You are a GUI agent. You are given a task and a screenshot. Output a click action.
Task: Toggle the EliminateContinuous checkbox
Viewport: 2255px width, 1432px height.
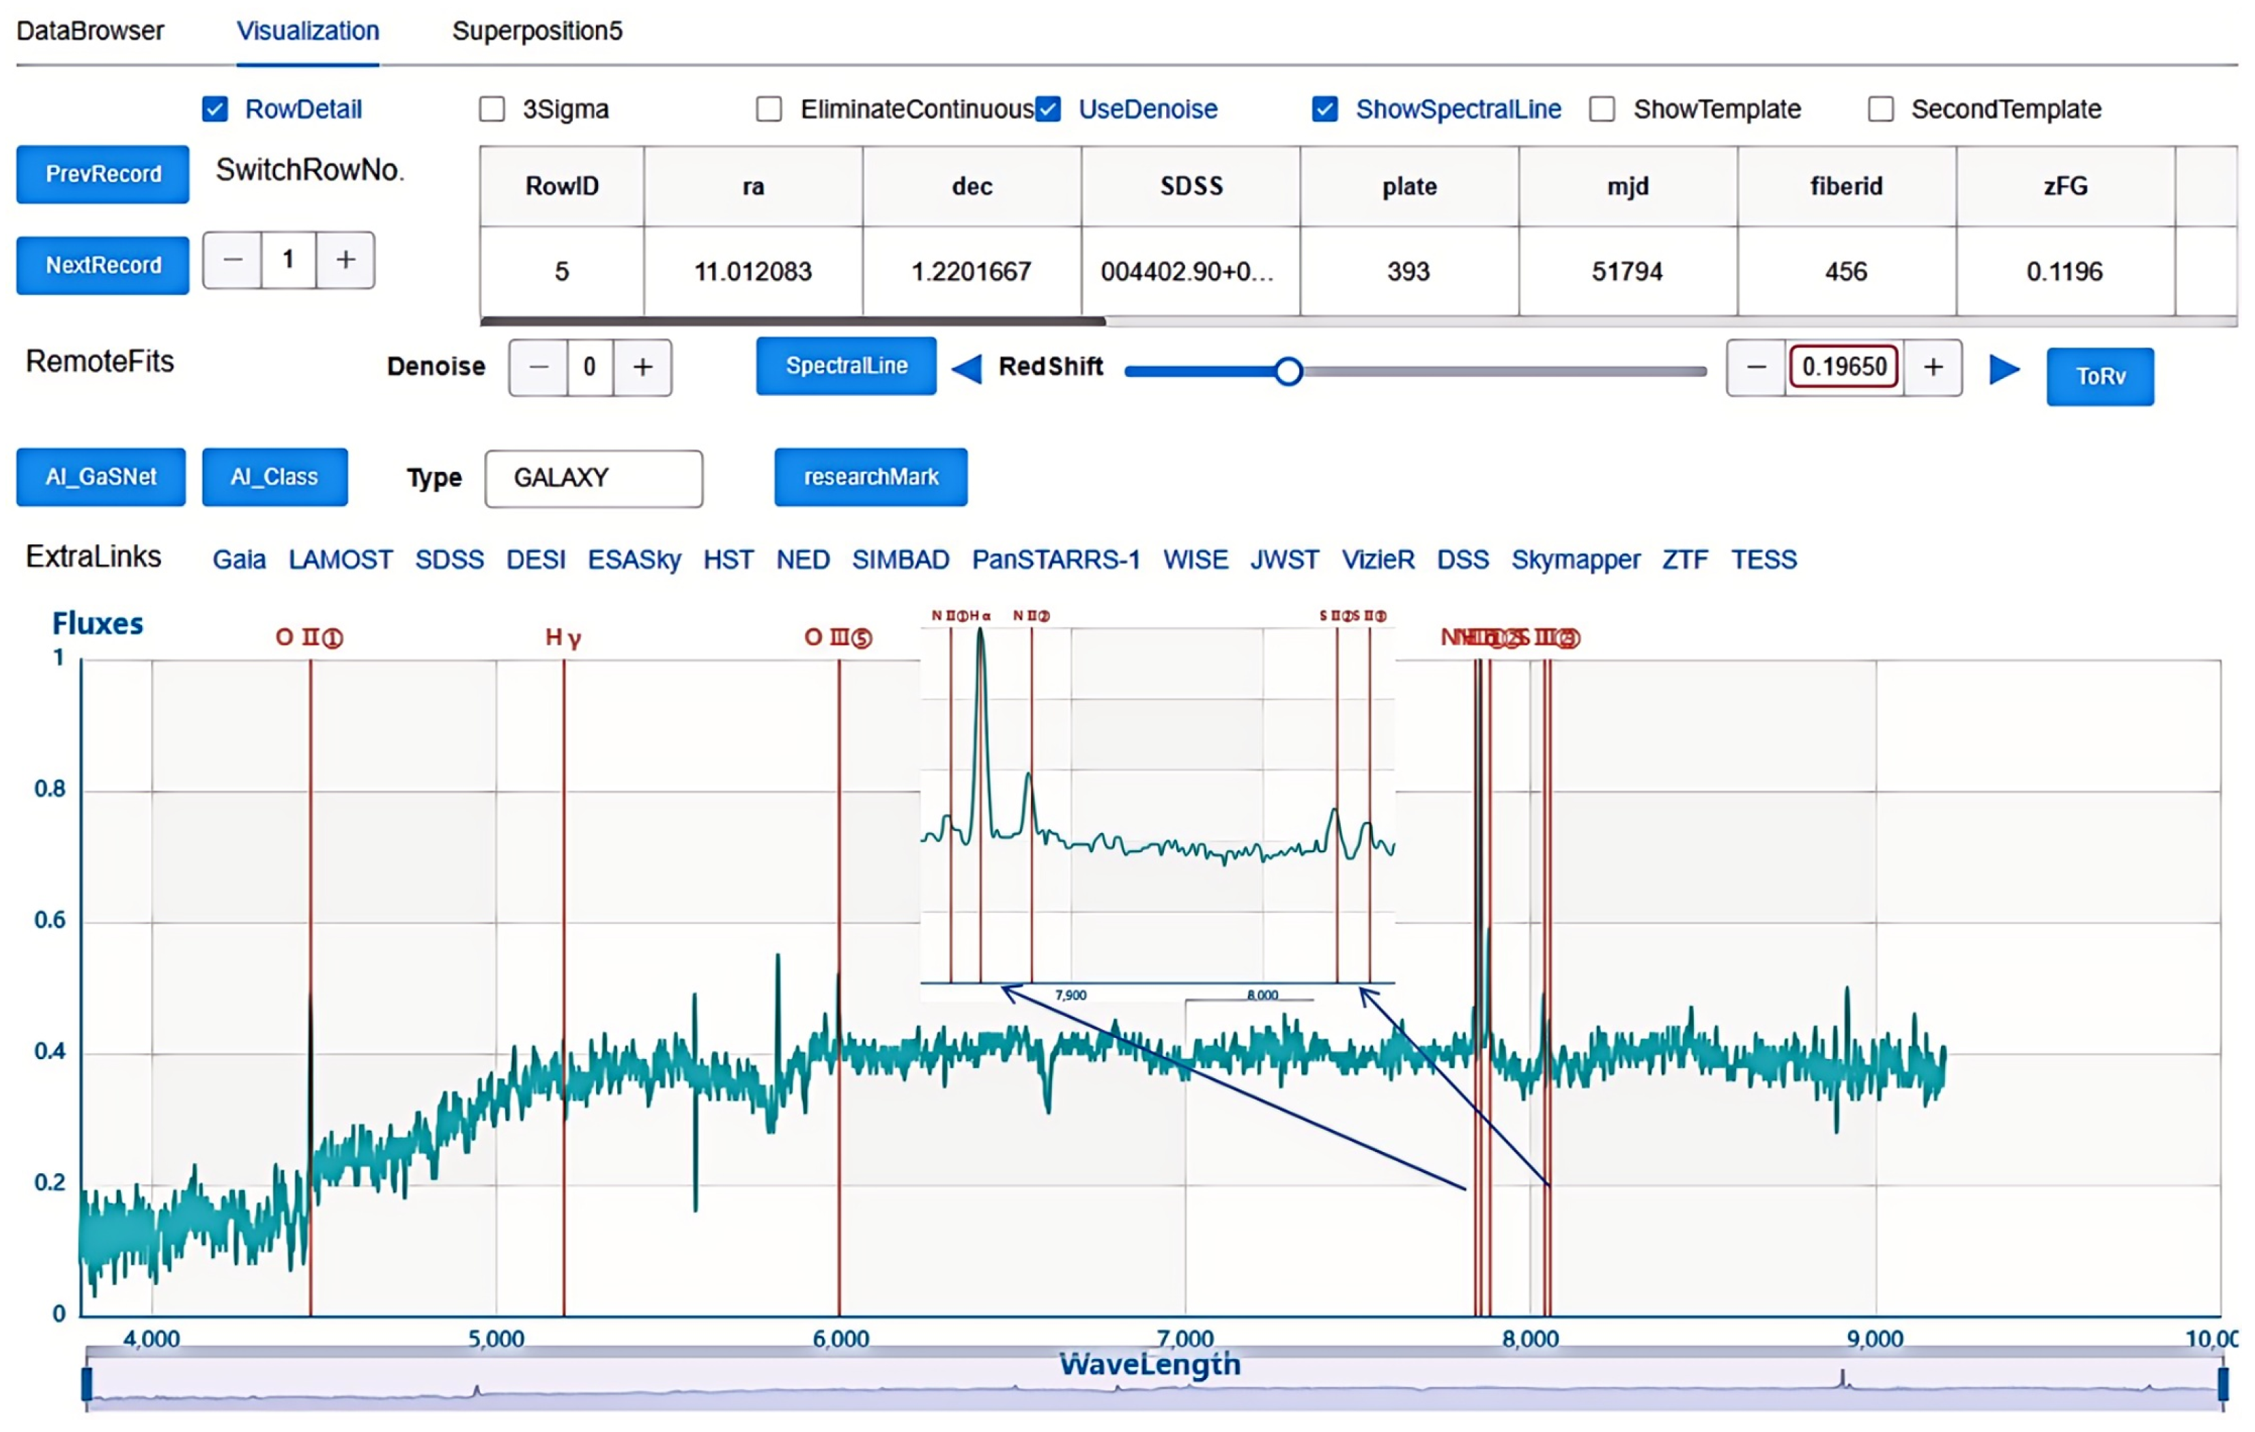769,109
